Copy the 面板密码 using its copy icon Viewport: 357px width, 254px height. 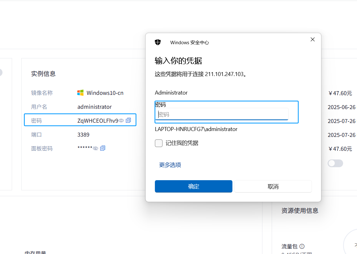click(x=103, y=148)
